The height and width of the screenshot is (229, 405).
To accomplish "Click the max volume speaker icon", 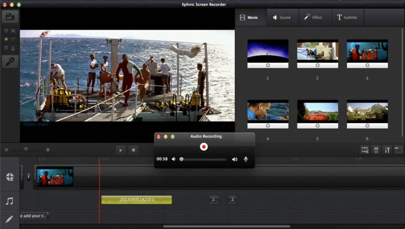I will [235, 159].
